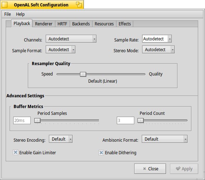205x180 pixels.
Task: Select the Playback tab
Action: click(22, 24)
